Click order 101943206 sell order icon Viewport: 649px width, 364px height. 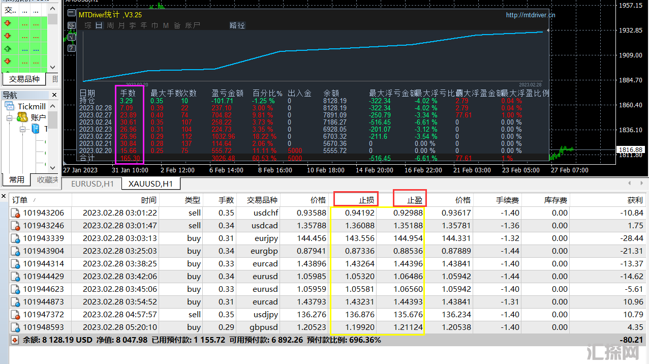point(16,213)
